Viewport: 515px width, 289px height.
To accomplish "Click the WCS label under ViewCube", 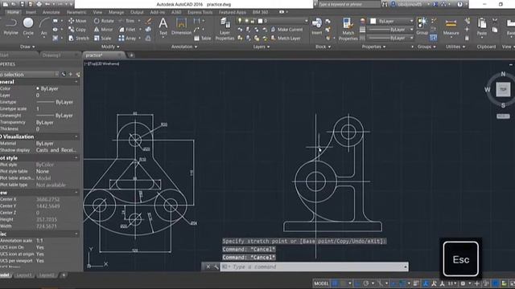I will click(503, 116).
